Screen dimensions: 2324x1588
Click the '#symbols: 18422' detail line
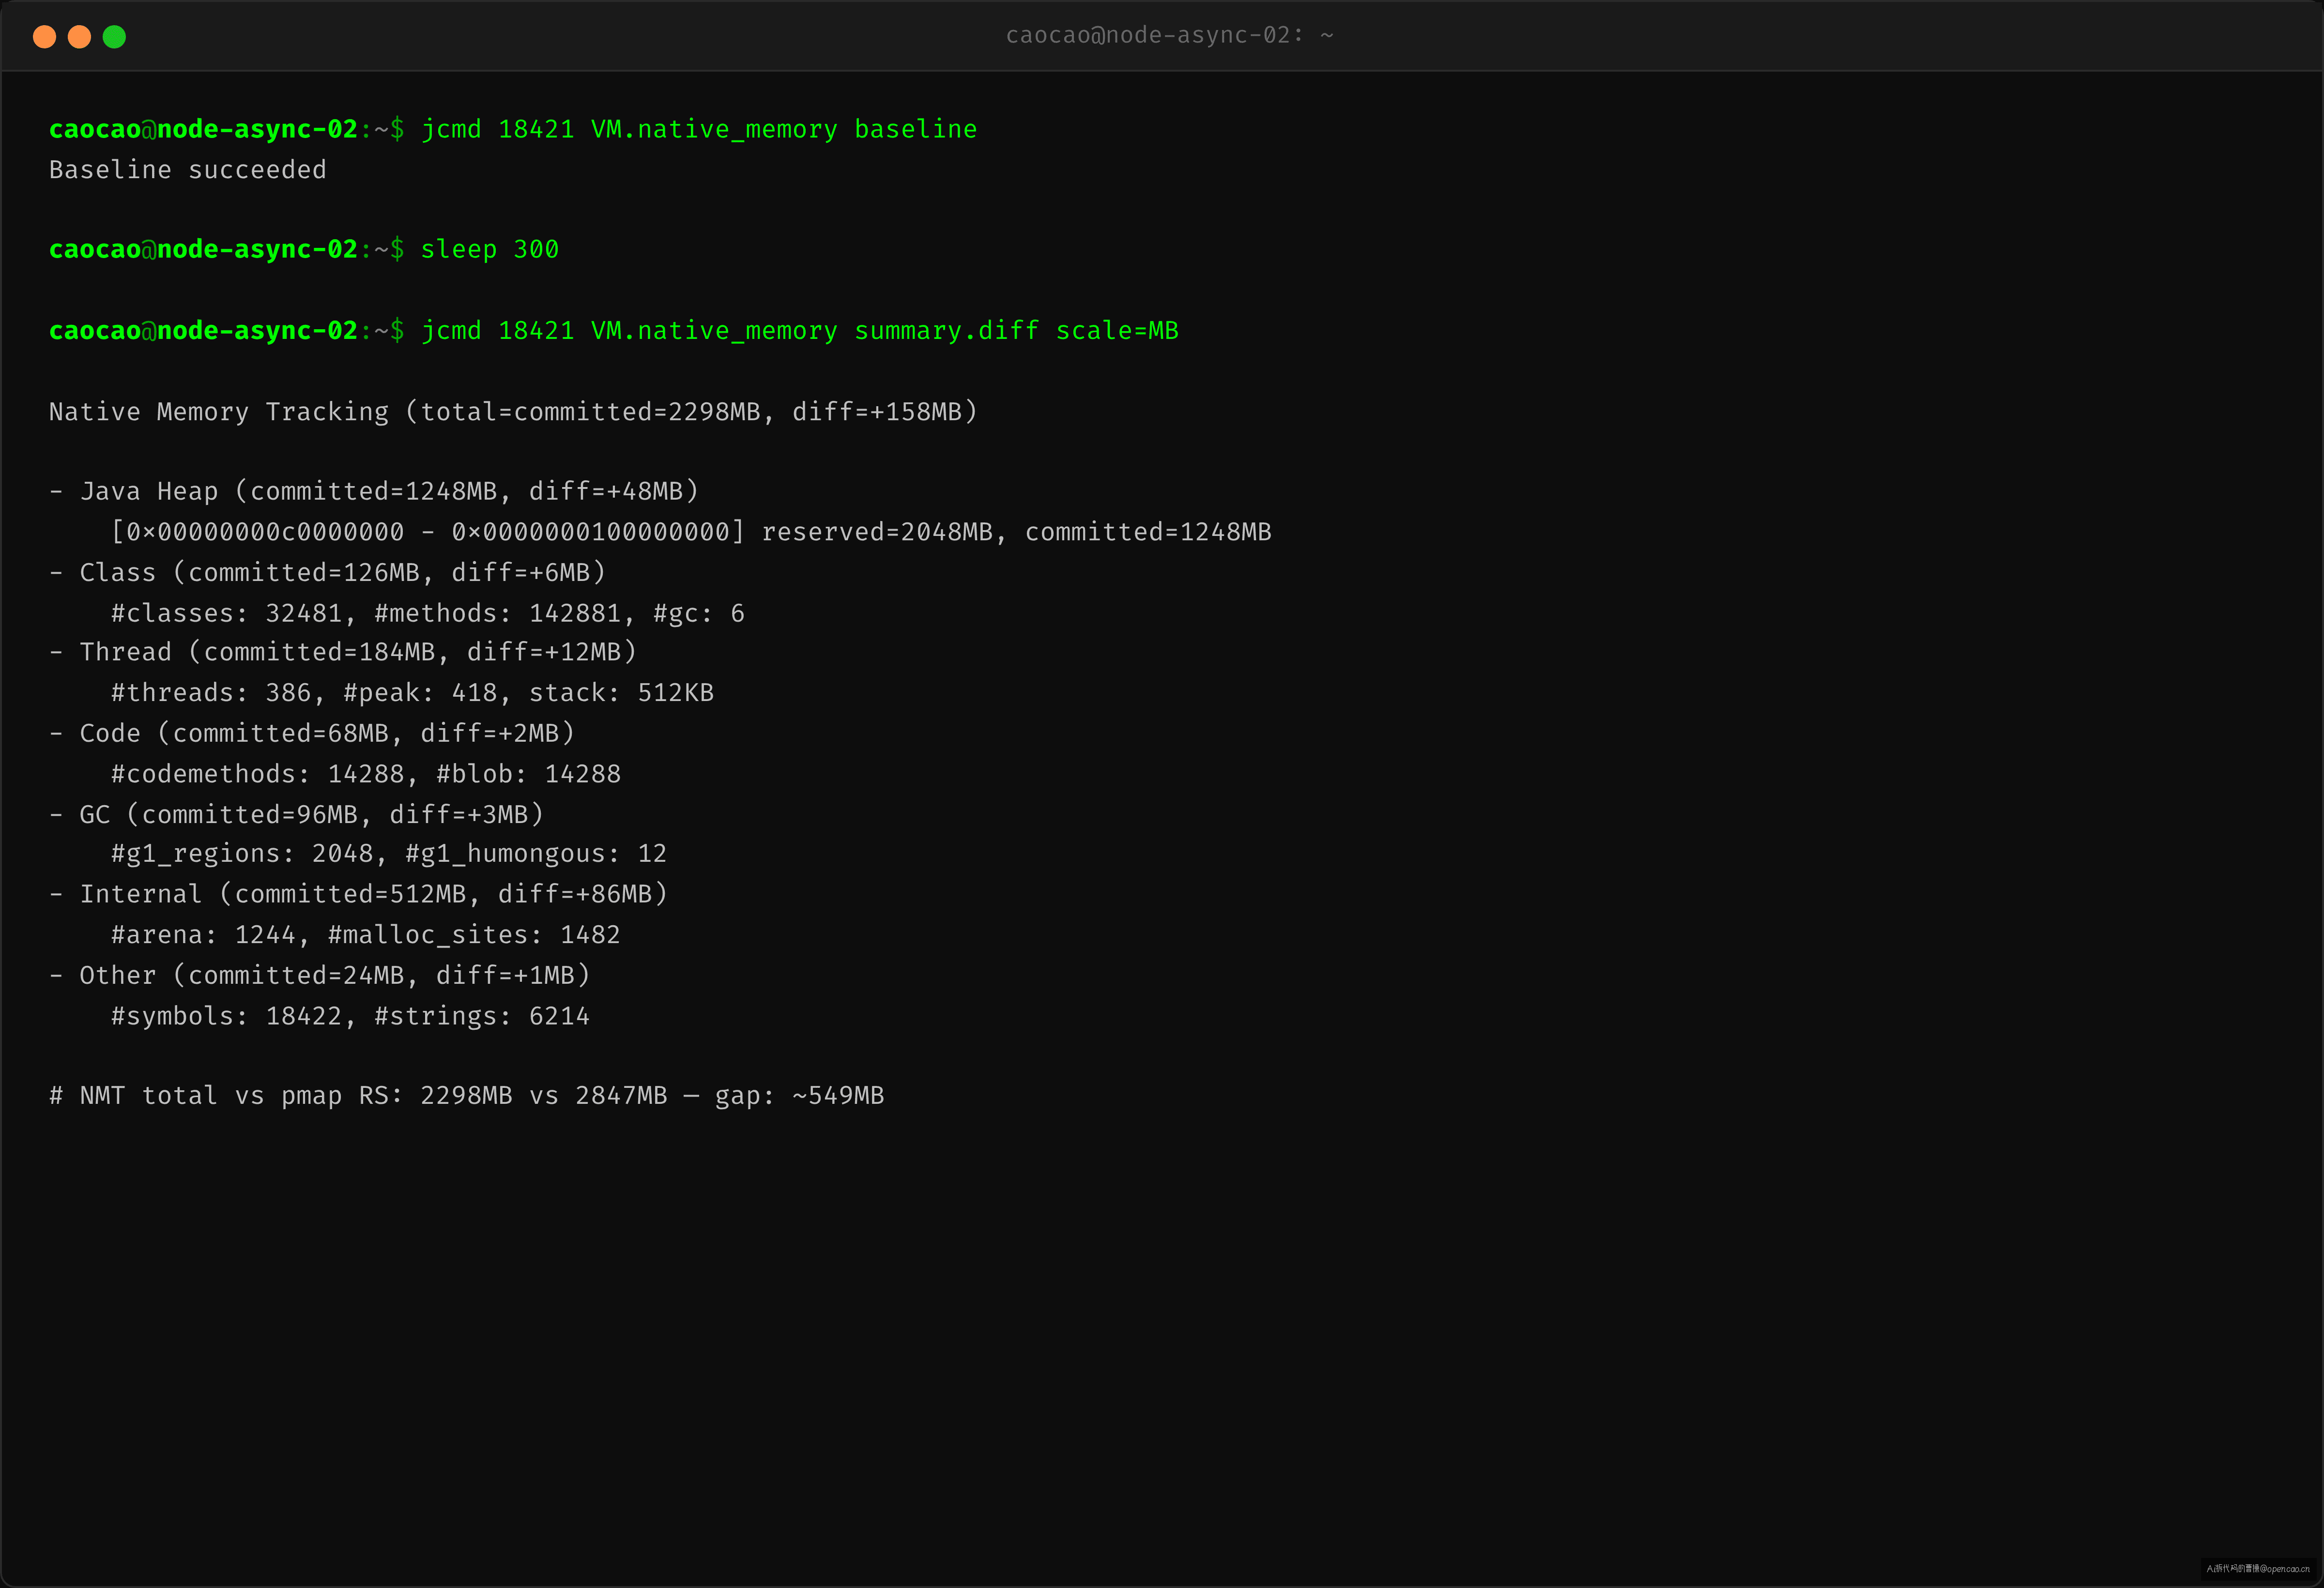(x=350, y=1016)
